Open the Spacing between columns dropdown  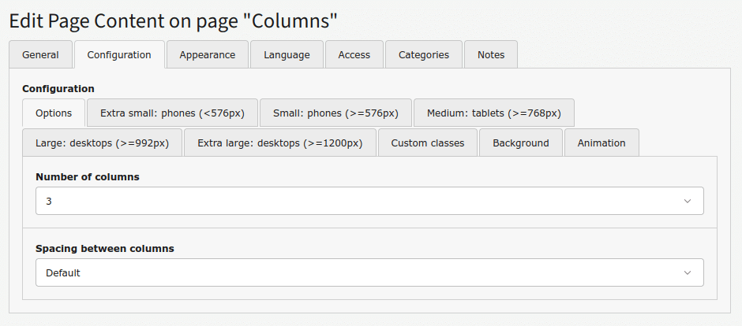pyautogui.click(x=369, y=272)
